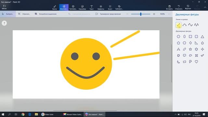Launch Chrome from the taskbar
The width and height of the screenshot is (208, 117).
(x=23, y=114)
